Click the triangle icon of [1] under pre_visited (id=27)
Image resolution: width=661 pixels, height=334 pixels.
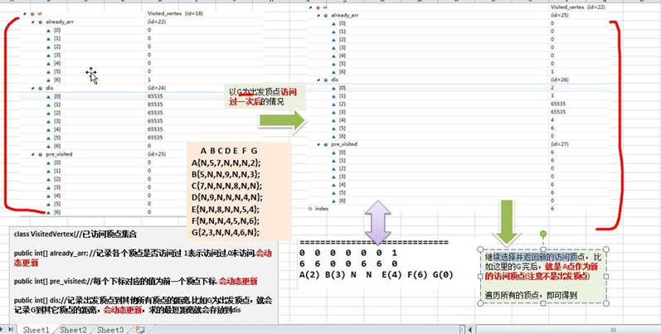[334, 161]
